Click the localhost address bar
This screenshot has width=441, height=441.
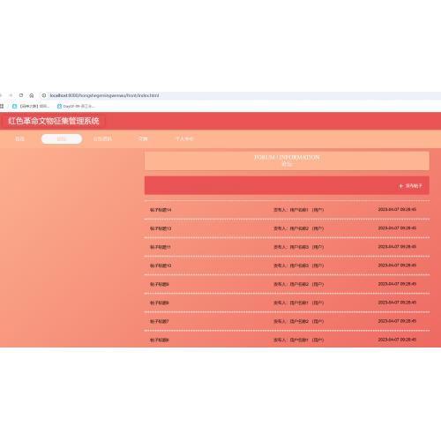(241, 95)
